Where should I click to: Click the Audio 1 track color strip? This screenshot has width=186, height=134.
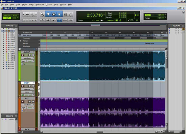tap(20, 66)
